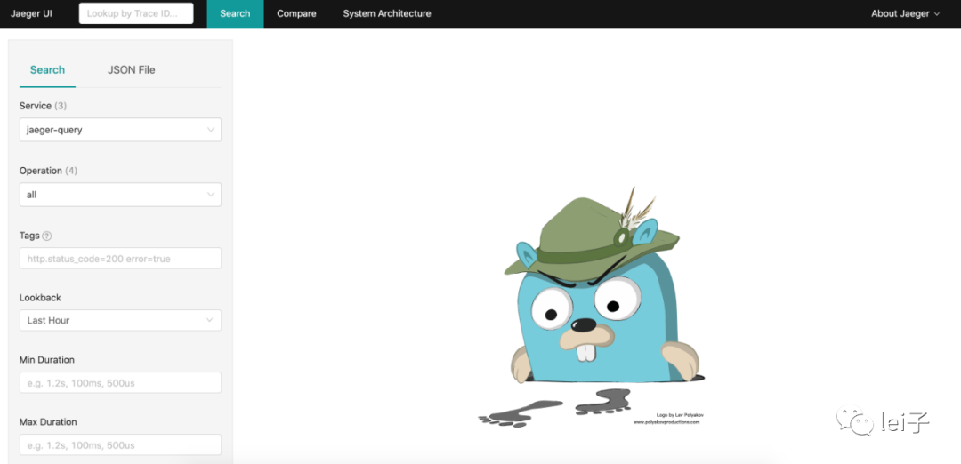
Task: Click the Operation (4) label
Action: [x=48, y=171]
